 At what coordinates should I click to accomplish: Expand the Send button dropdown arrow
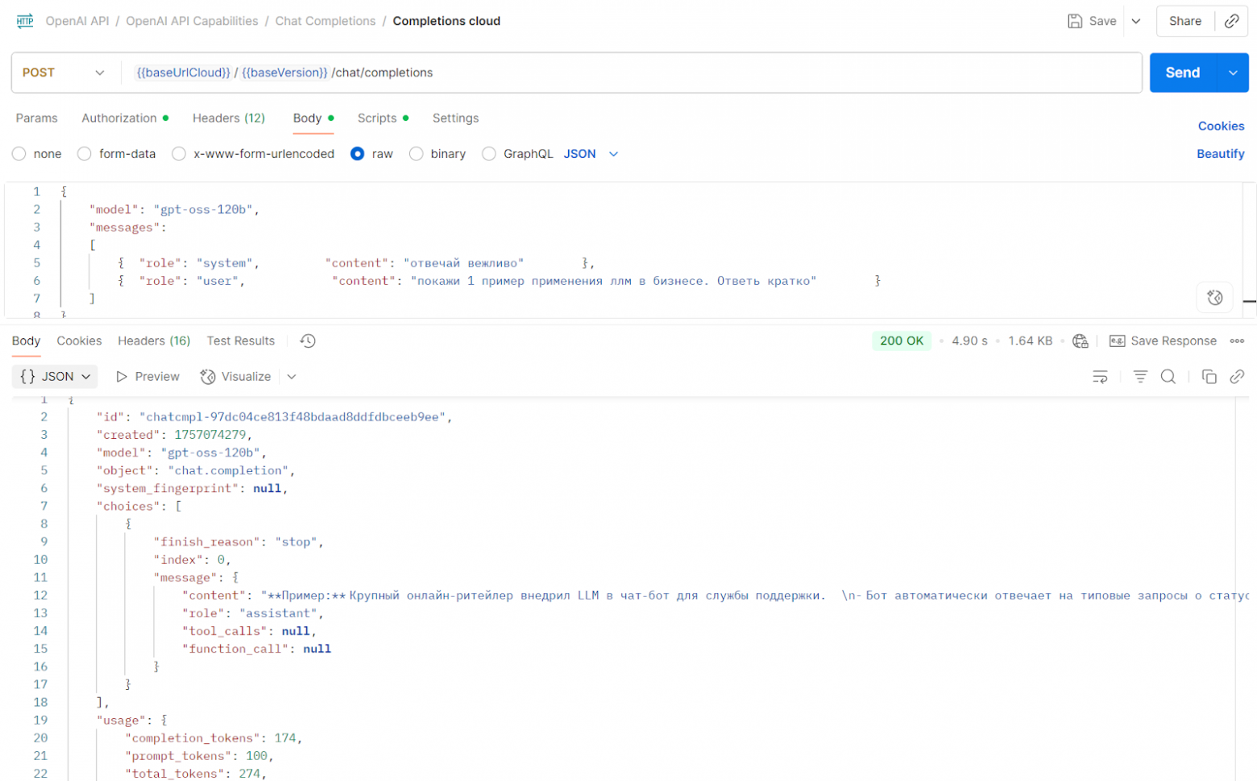[1232, 72]
